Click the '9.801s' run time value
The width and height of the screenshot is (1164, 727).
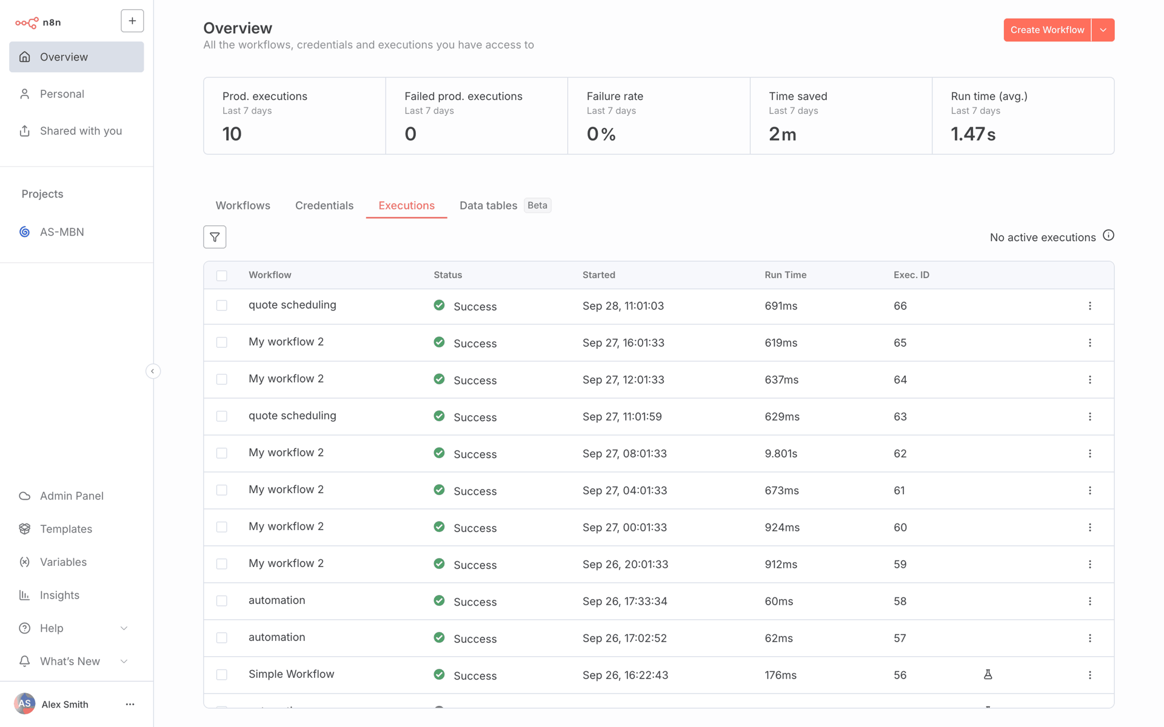point(781,454)
